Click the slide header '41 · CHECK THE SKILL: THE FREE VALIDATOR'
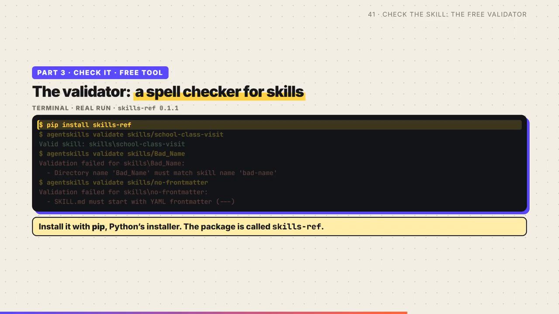This screenshot has width=559, height=314. [447, 14]
